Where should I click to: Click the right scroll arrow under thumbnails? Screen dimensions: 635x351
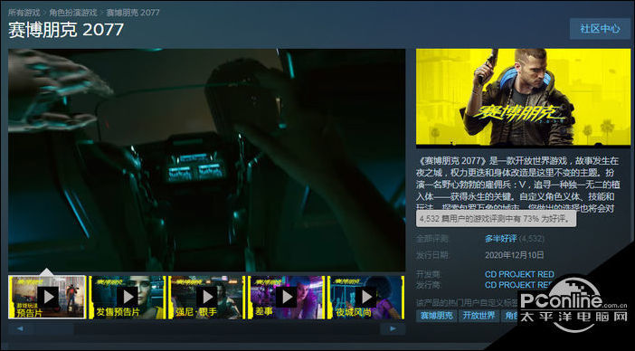[x=393, y=328]
